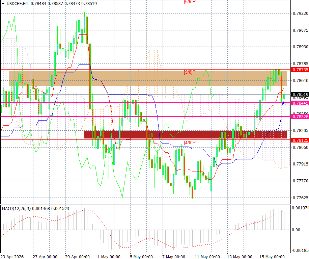Click the 23 Apr 2026 date label
This screenshot has height=259, width=309.
(x=12, y=257)
